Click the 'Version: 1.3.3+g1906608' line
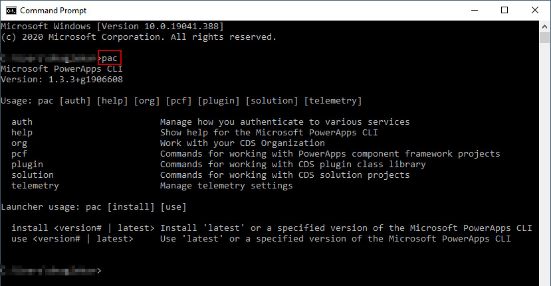This screenshot has width=551, height=286. [x=62, y=80]
